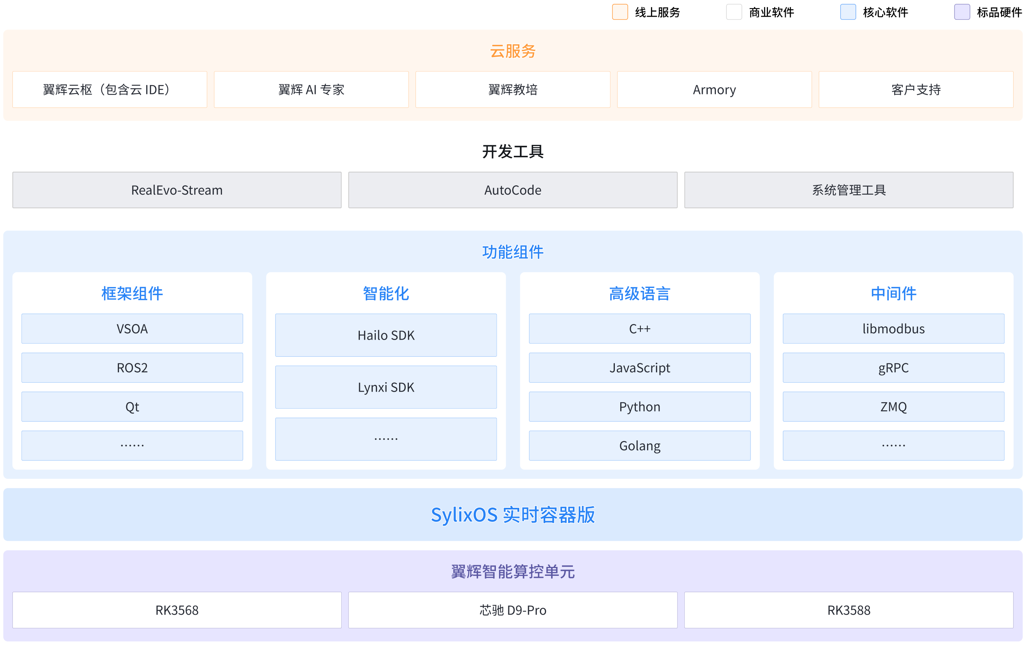The height and width of the screenshot is (645, 1026).
Task: Click the Golang language box
Action: 640,446
